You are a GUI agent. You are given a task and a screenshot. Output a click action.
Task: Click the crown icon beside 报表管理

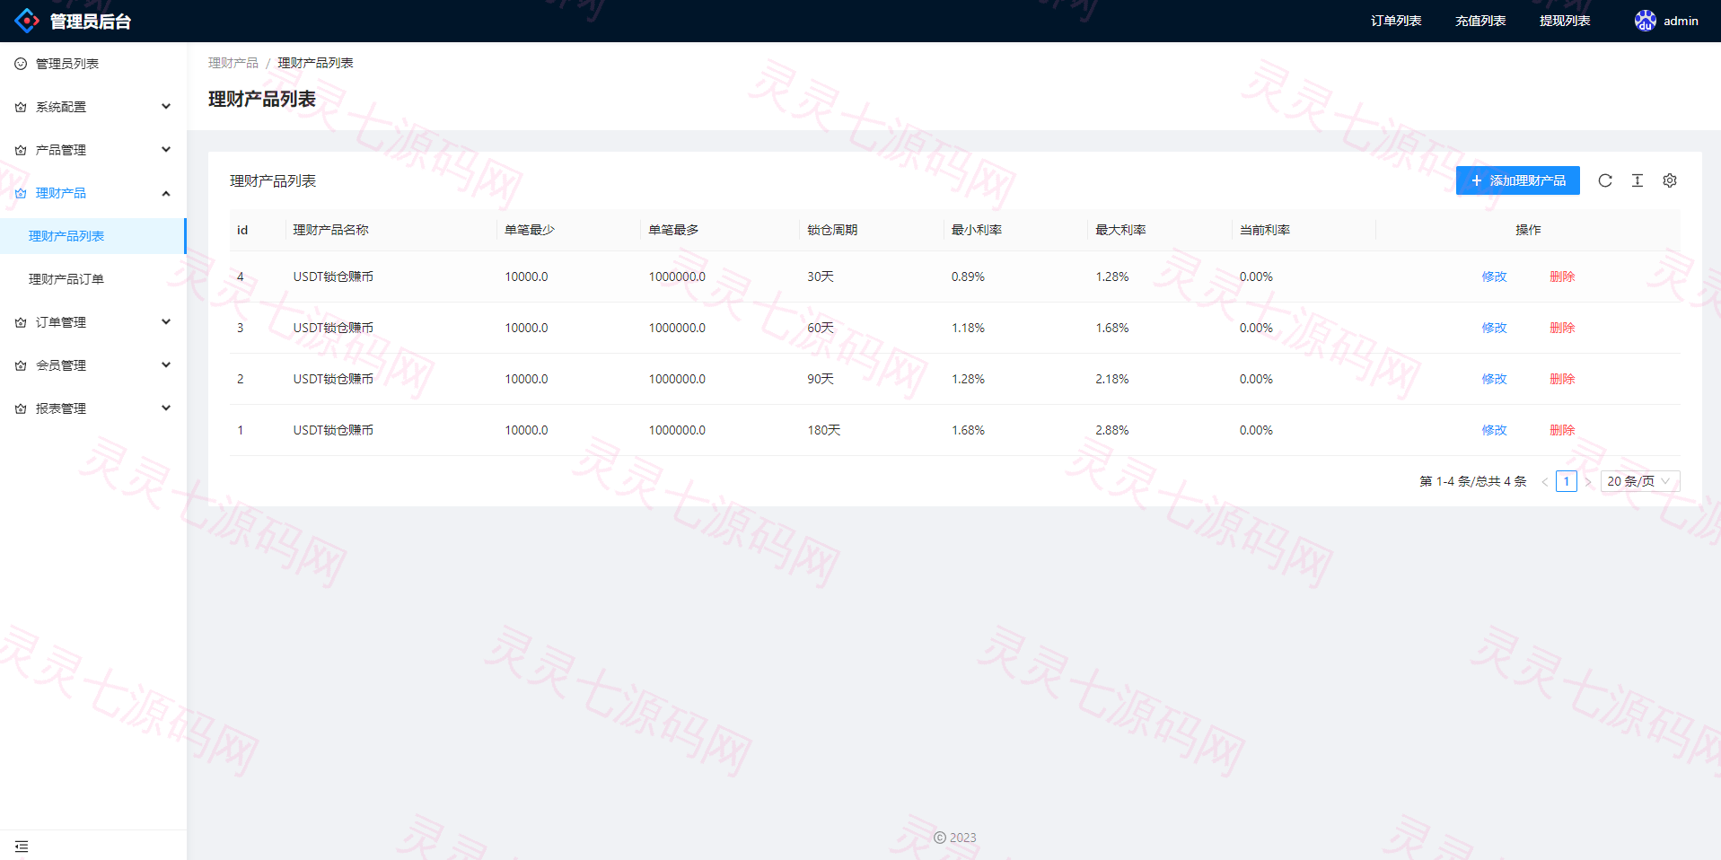pos(21,408)
